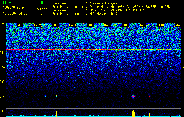Click the Receiving antenna label
This screenshot has width=184, height=117.
click(x=67, y=14)
